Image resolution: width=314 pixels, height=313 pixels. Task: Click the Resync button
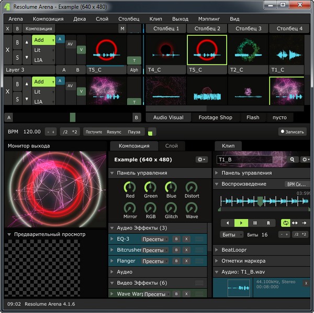[114, 132]
